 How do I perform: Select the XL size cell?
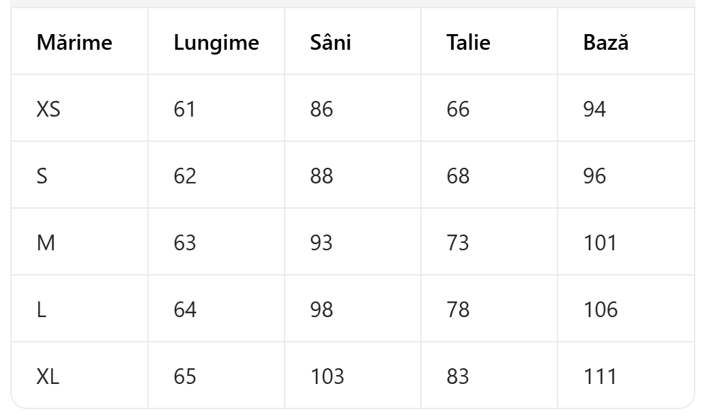[48, 376]
